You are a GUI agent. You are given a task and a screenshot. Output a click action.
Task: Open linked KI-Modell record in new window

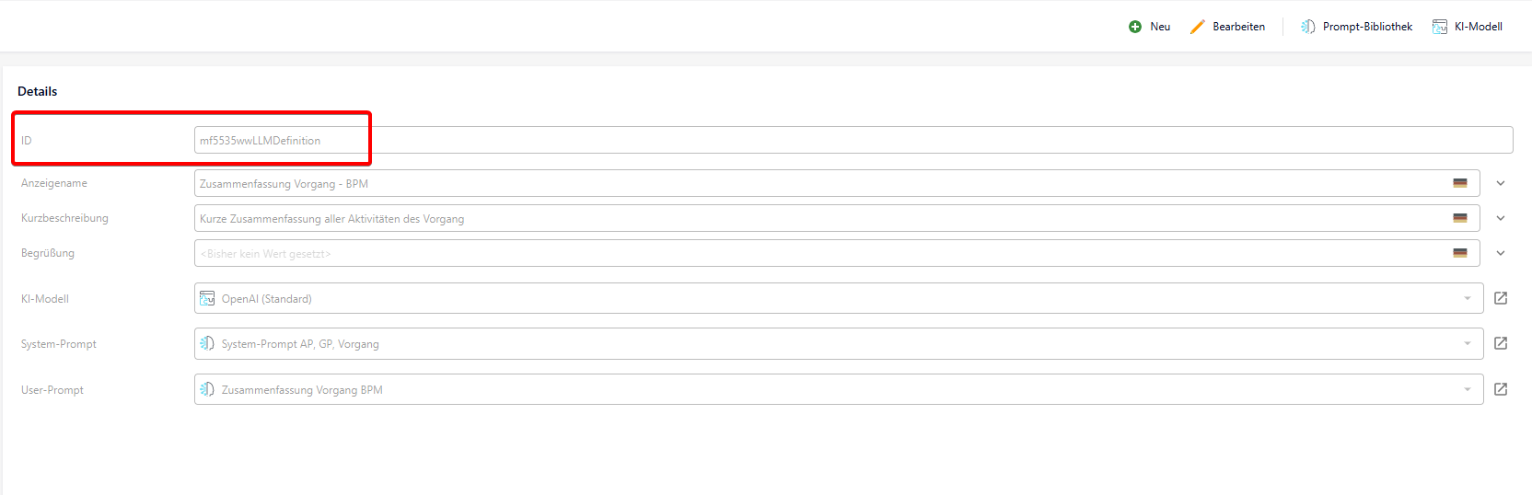pos(1501,298)
